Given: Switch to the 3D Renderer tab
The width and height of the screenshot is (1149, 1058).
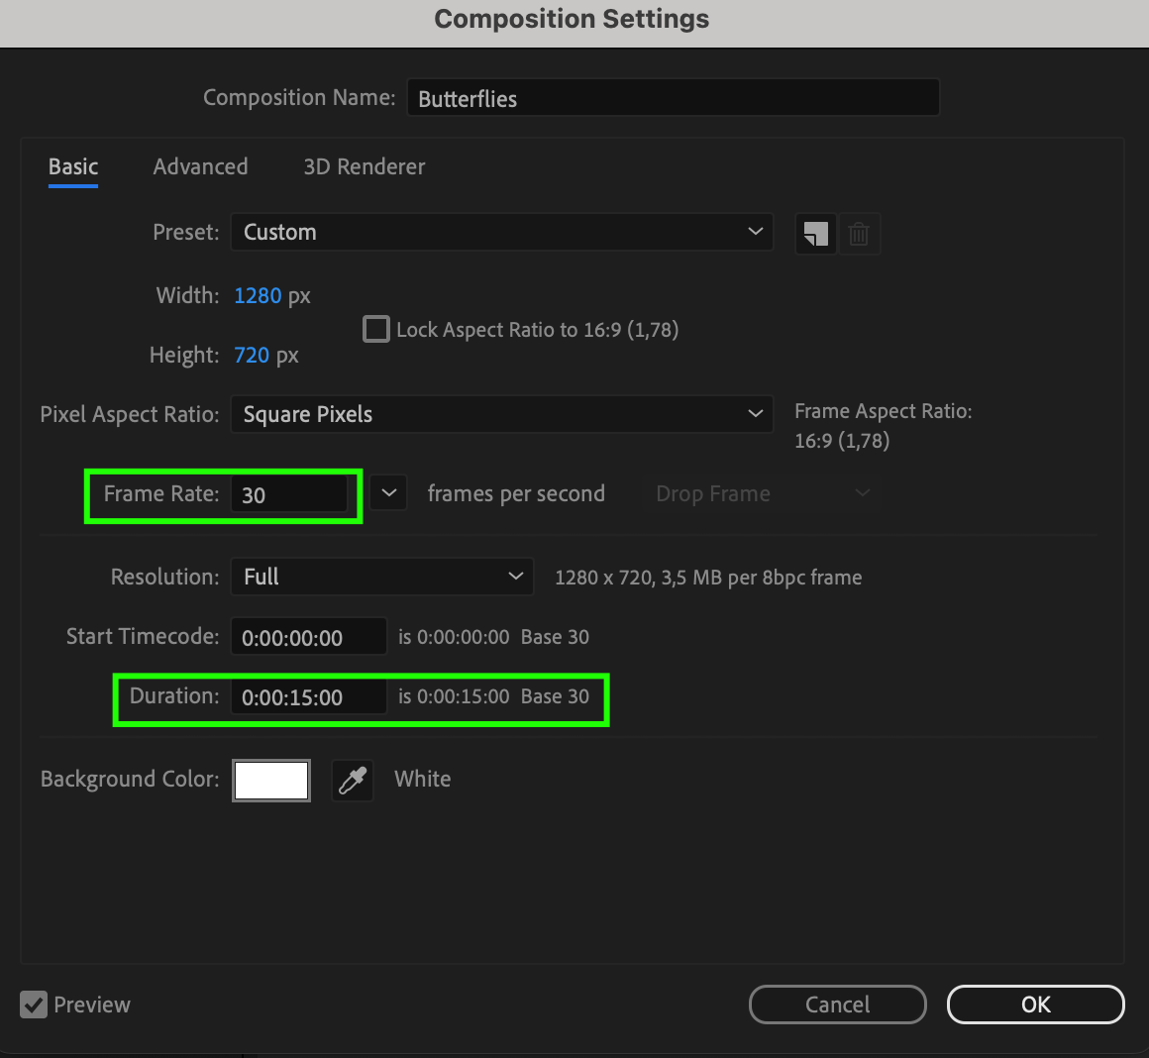Looking at the screenshot, I should click(x=365, y=167).
